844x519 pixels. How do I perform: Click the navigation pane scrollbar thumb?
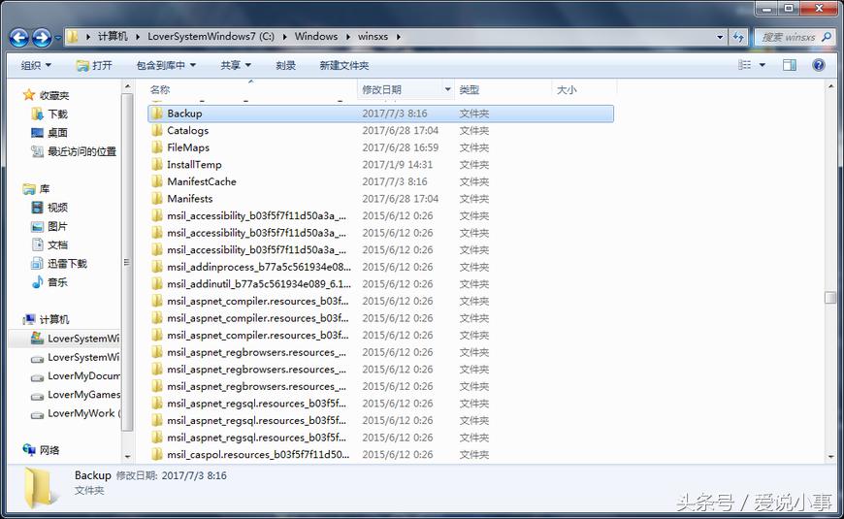pyautogui.click(x=127, y=262)
